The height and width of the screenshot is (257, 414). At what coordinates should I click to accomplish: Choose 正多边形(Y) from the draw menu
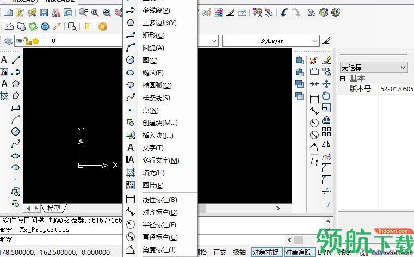point(160,22)
